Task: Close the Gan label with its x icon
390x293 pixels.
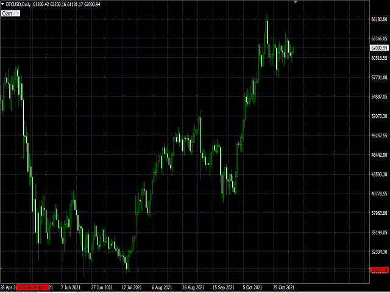Action: pyautogui.click(x=18, y=13)
